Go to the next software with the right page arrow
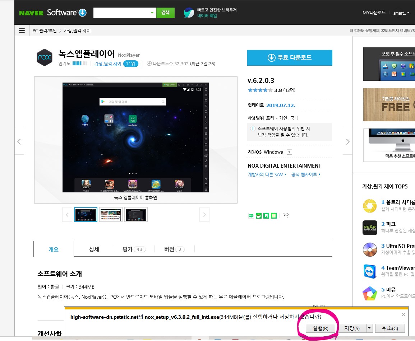 (347, 142)
